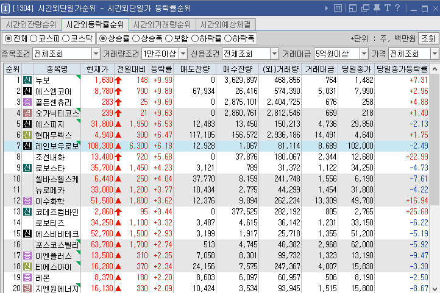Click the 조회 search button
The image size is (440, 293).
point(428,38)
